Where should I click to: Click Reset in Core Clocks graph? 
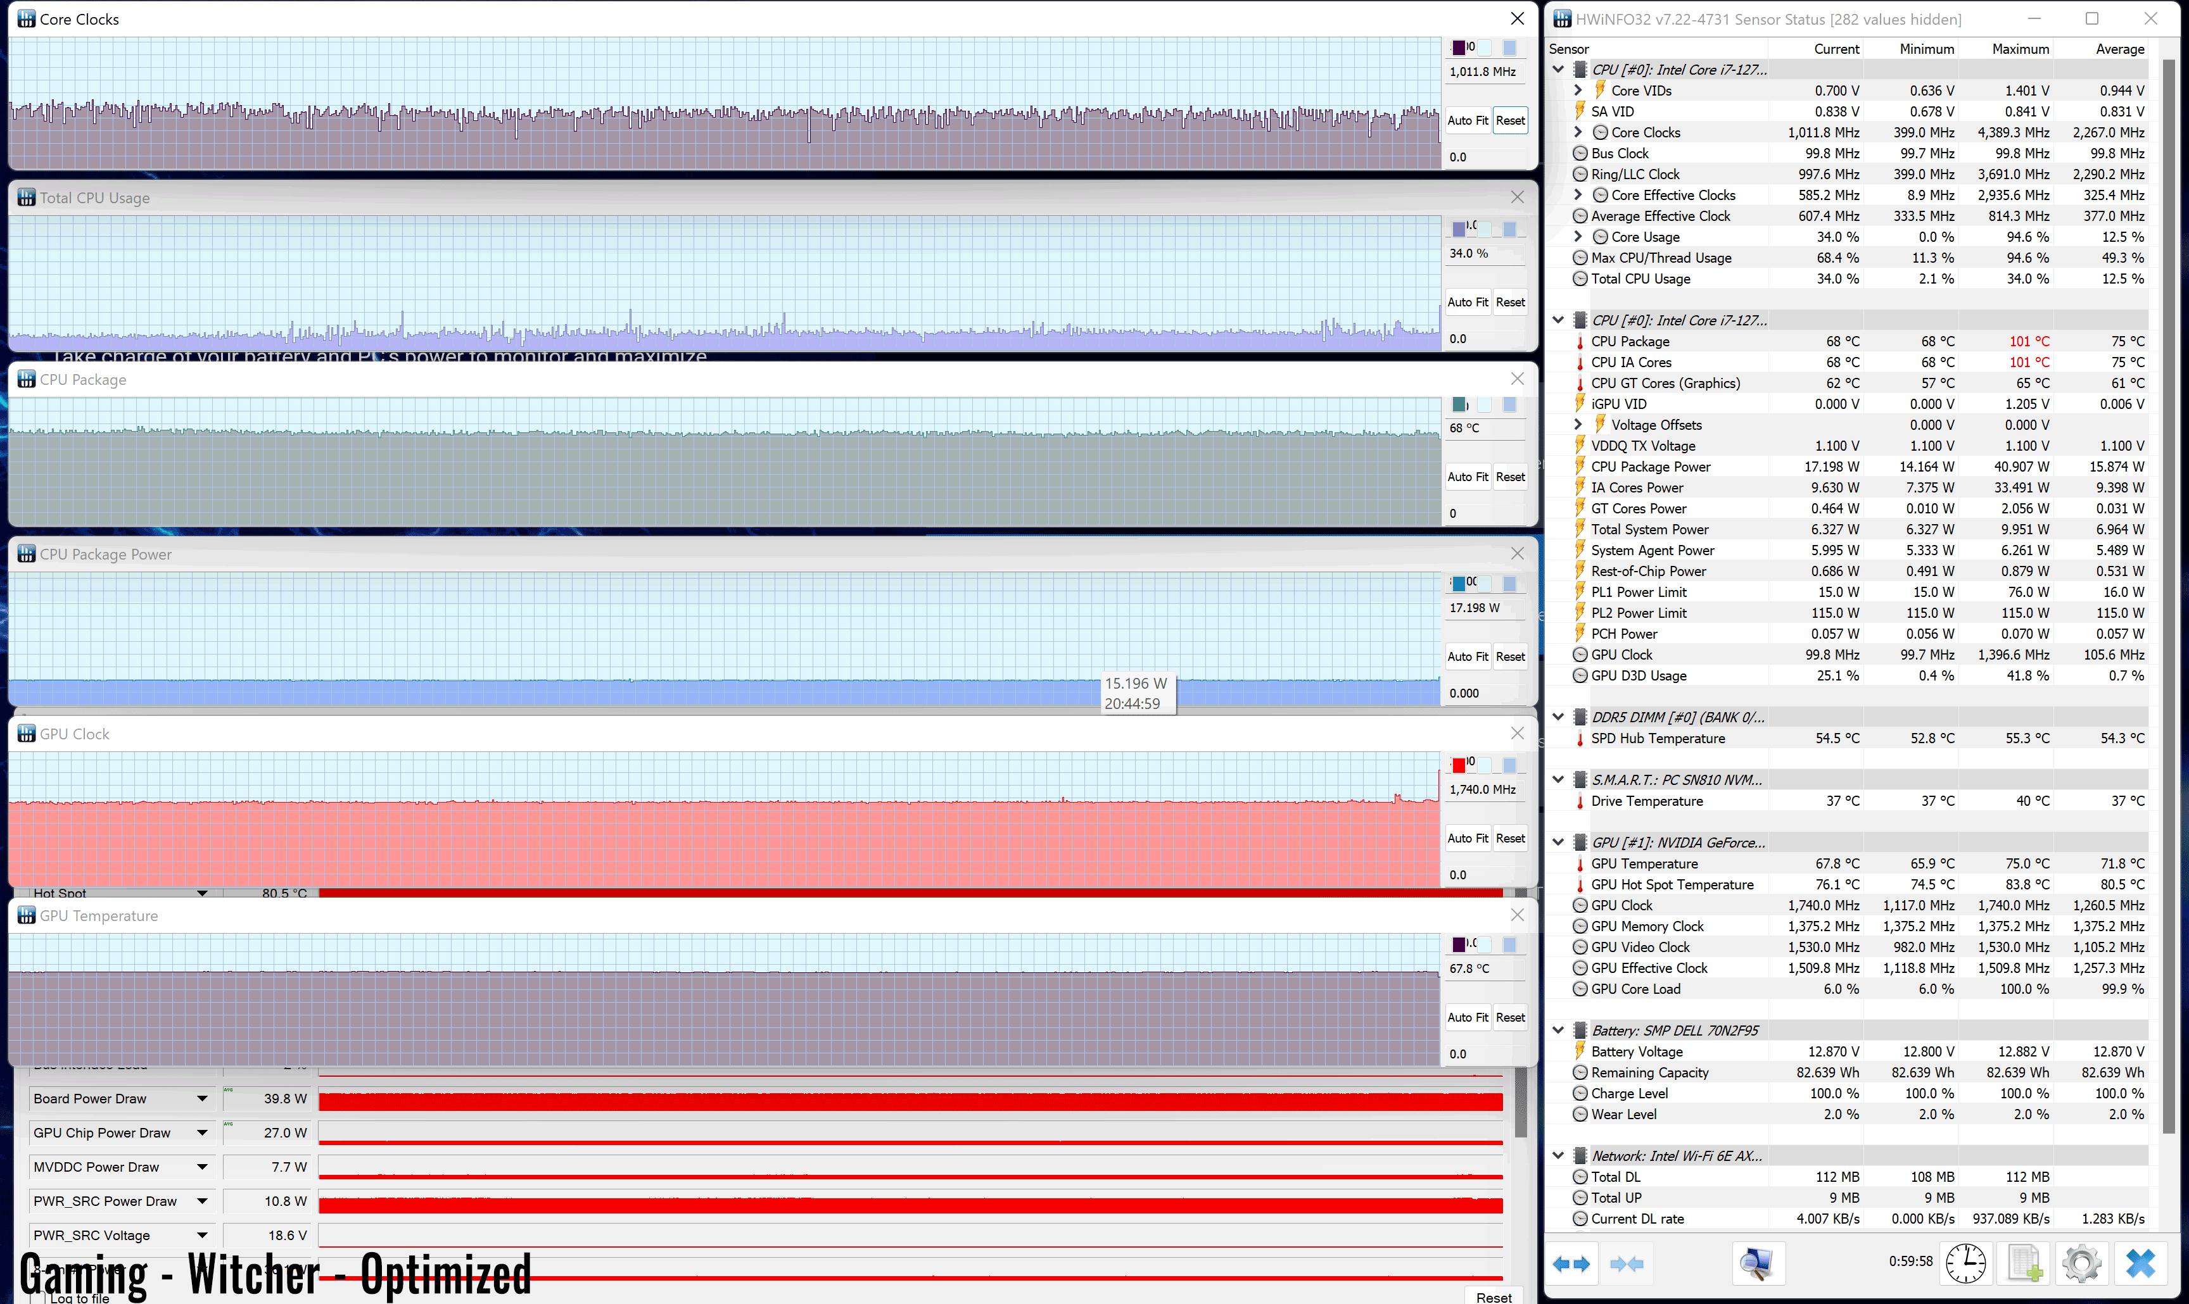point(1511,120)
